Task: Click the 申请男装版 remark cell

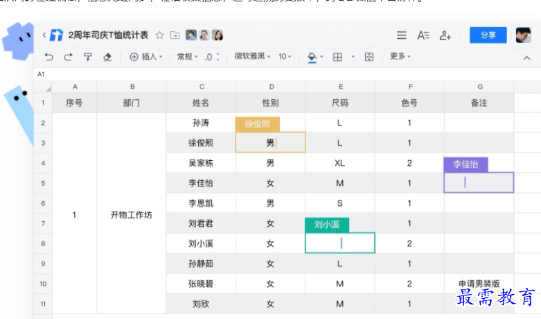Action: coord(479,284)
